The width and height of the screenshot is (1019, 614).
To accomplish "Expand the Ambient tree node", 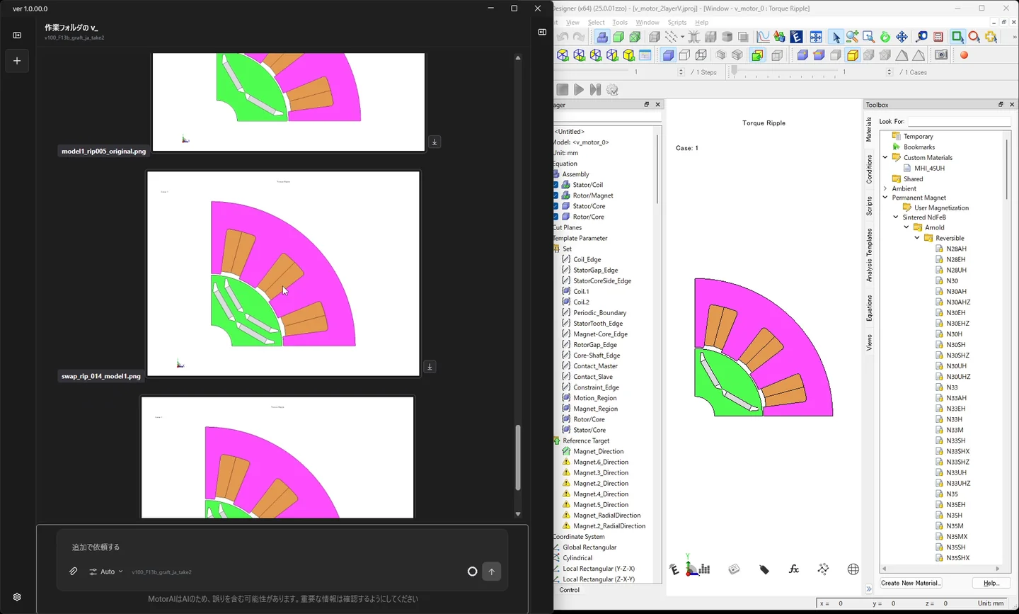I will tap(885, 188).
